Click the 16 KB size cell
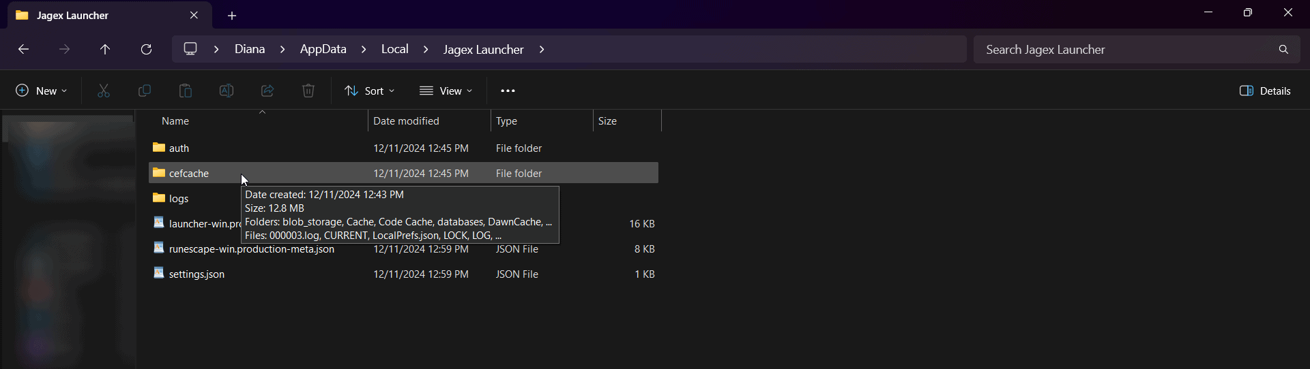Viewport: 1310px width, 369px height. (642, 223)
